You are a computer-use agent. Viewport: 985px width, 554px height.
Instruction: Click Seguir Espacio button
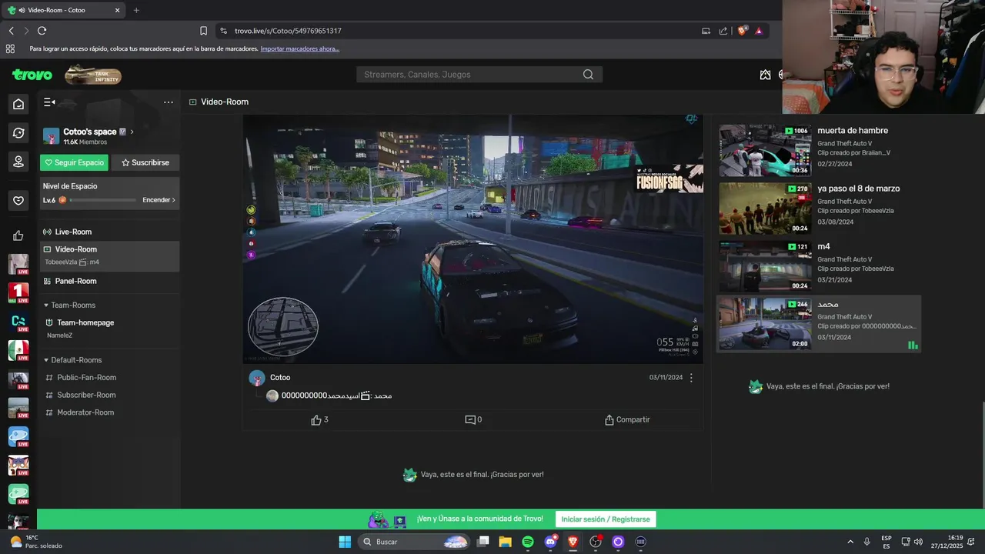point(74,162)
